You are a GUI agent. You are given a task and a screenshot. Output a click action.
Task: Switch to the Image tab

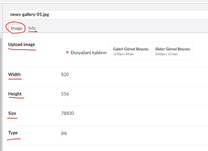pyautogui.click(x=16, y=28)
